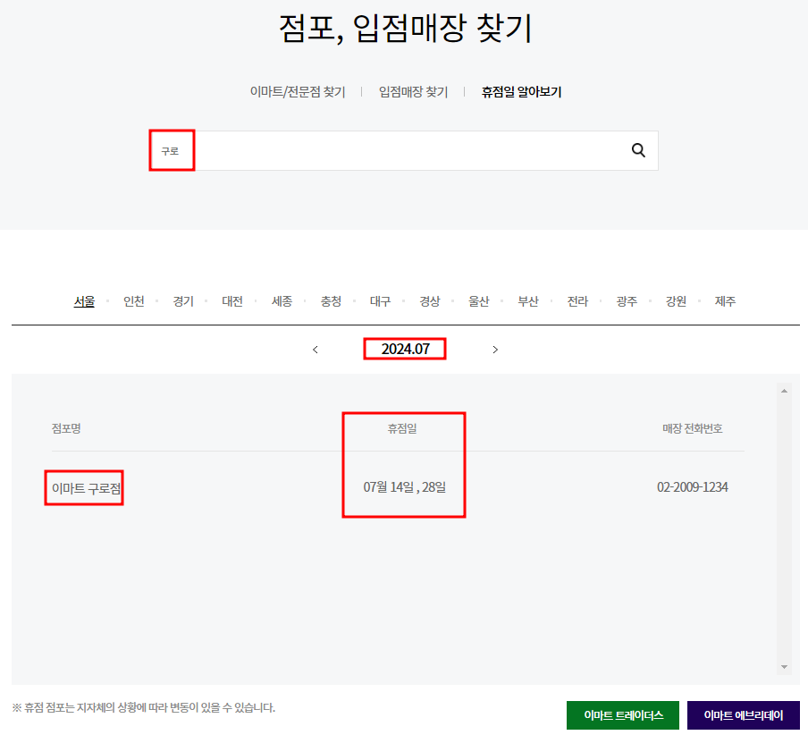
Task: Open the 입점매장 찾기 menu
Action: point(413,91)
